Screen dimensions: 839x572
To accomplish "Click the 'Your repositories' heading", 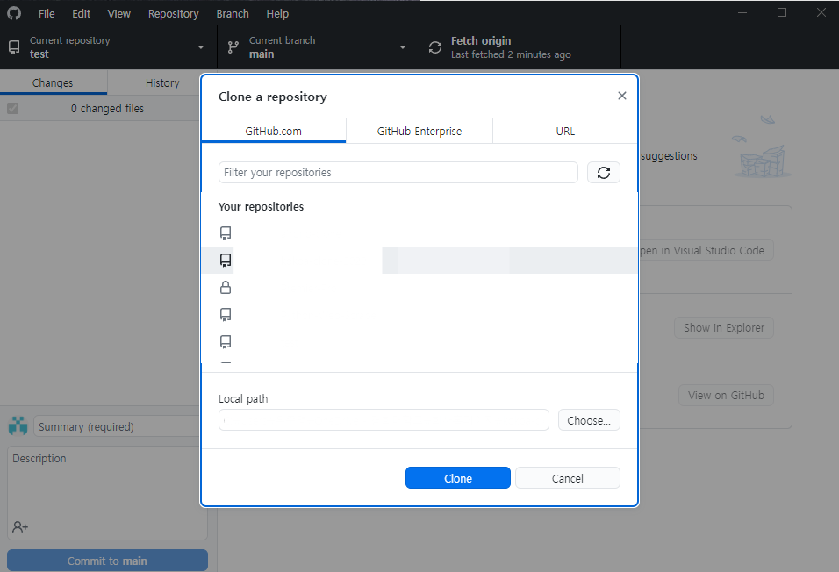I will [x=261, y=206].
